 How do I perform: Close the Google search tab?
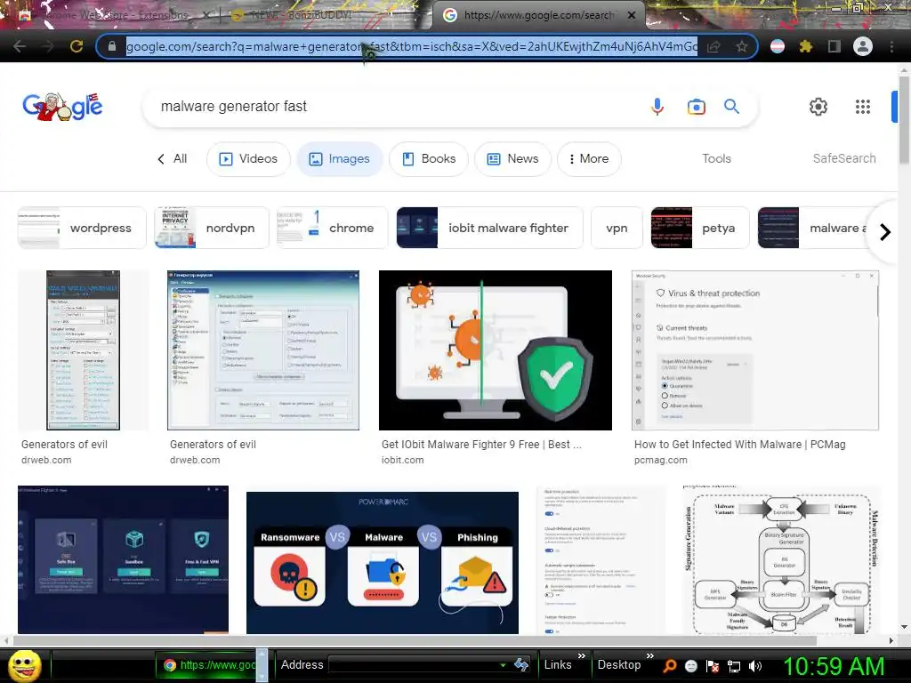[633, 16]
